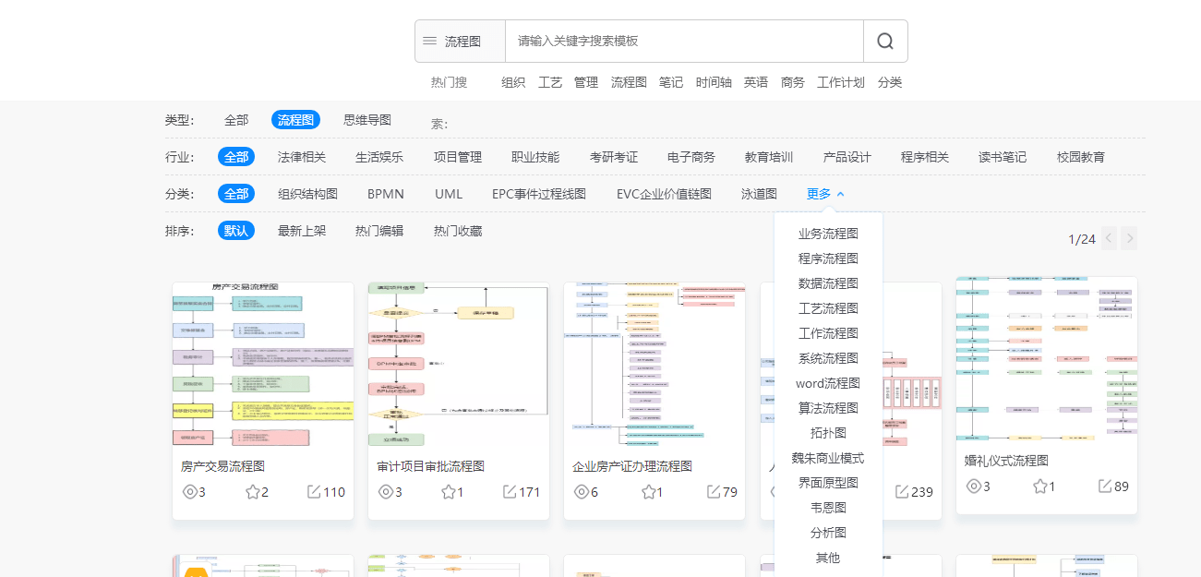Choose category BPMN
This screenshot has height=577, width=1201.
point(386,194)
